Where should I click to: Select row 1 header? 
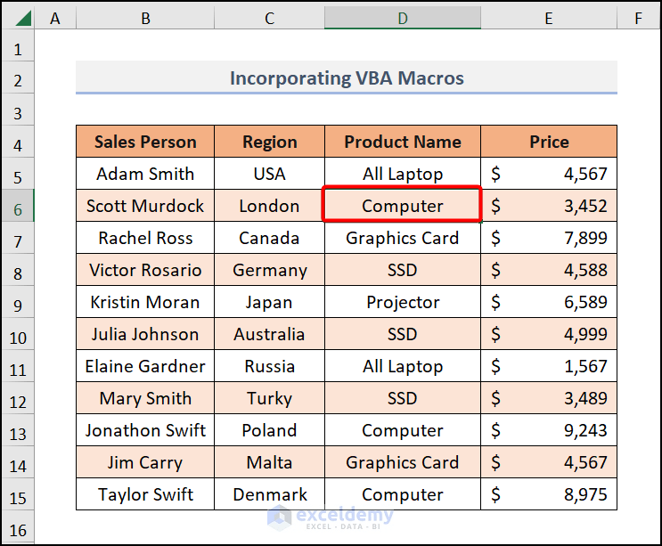tap(18, 45)
